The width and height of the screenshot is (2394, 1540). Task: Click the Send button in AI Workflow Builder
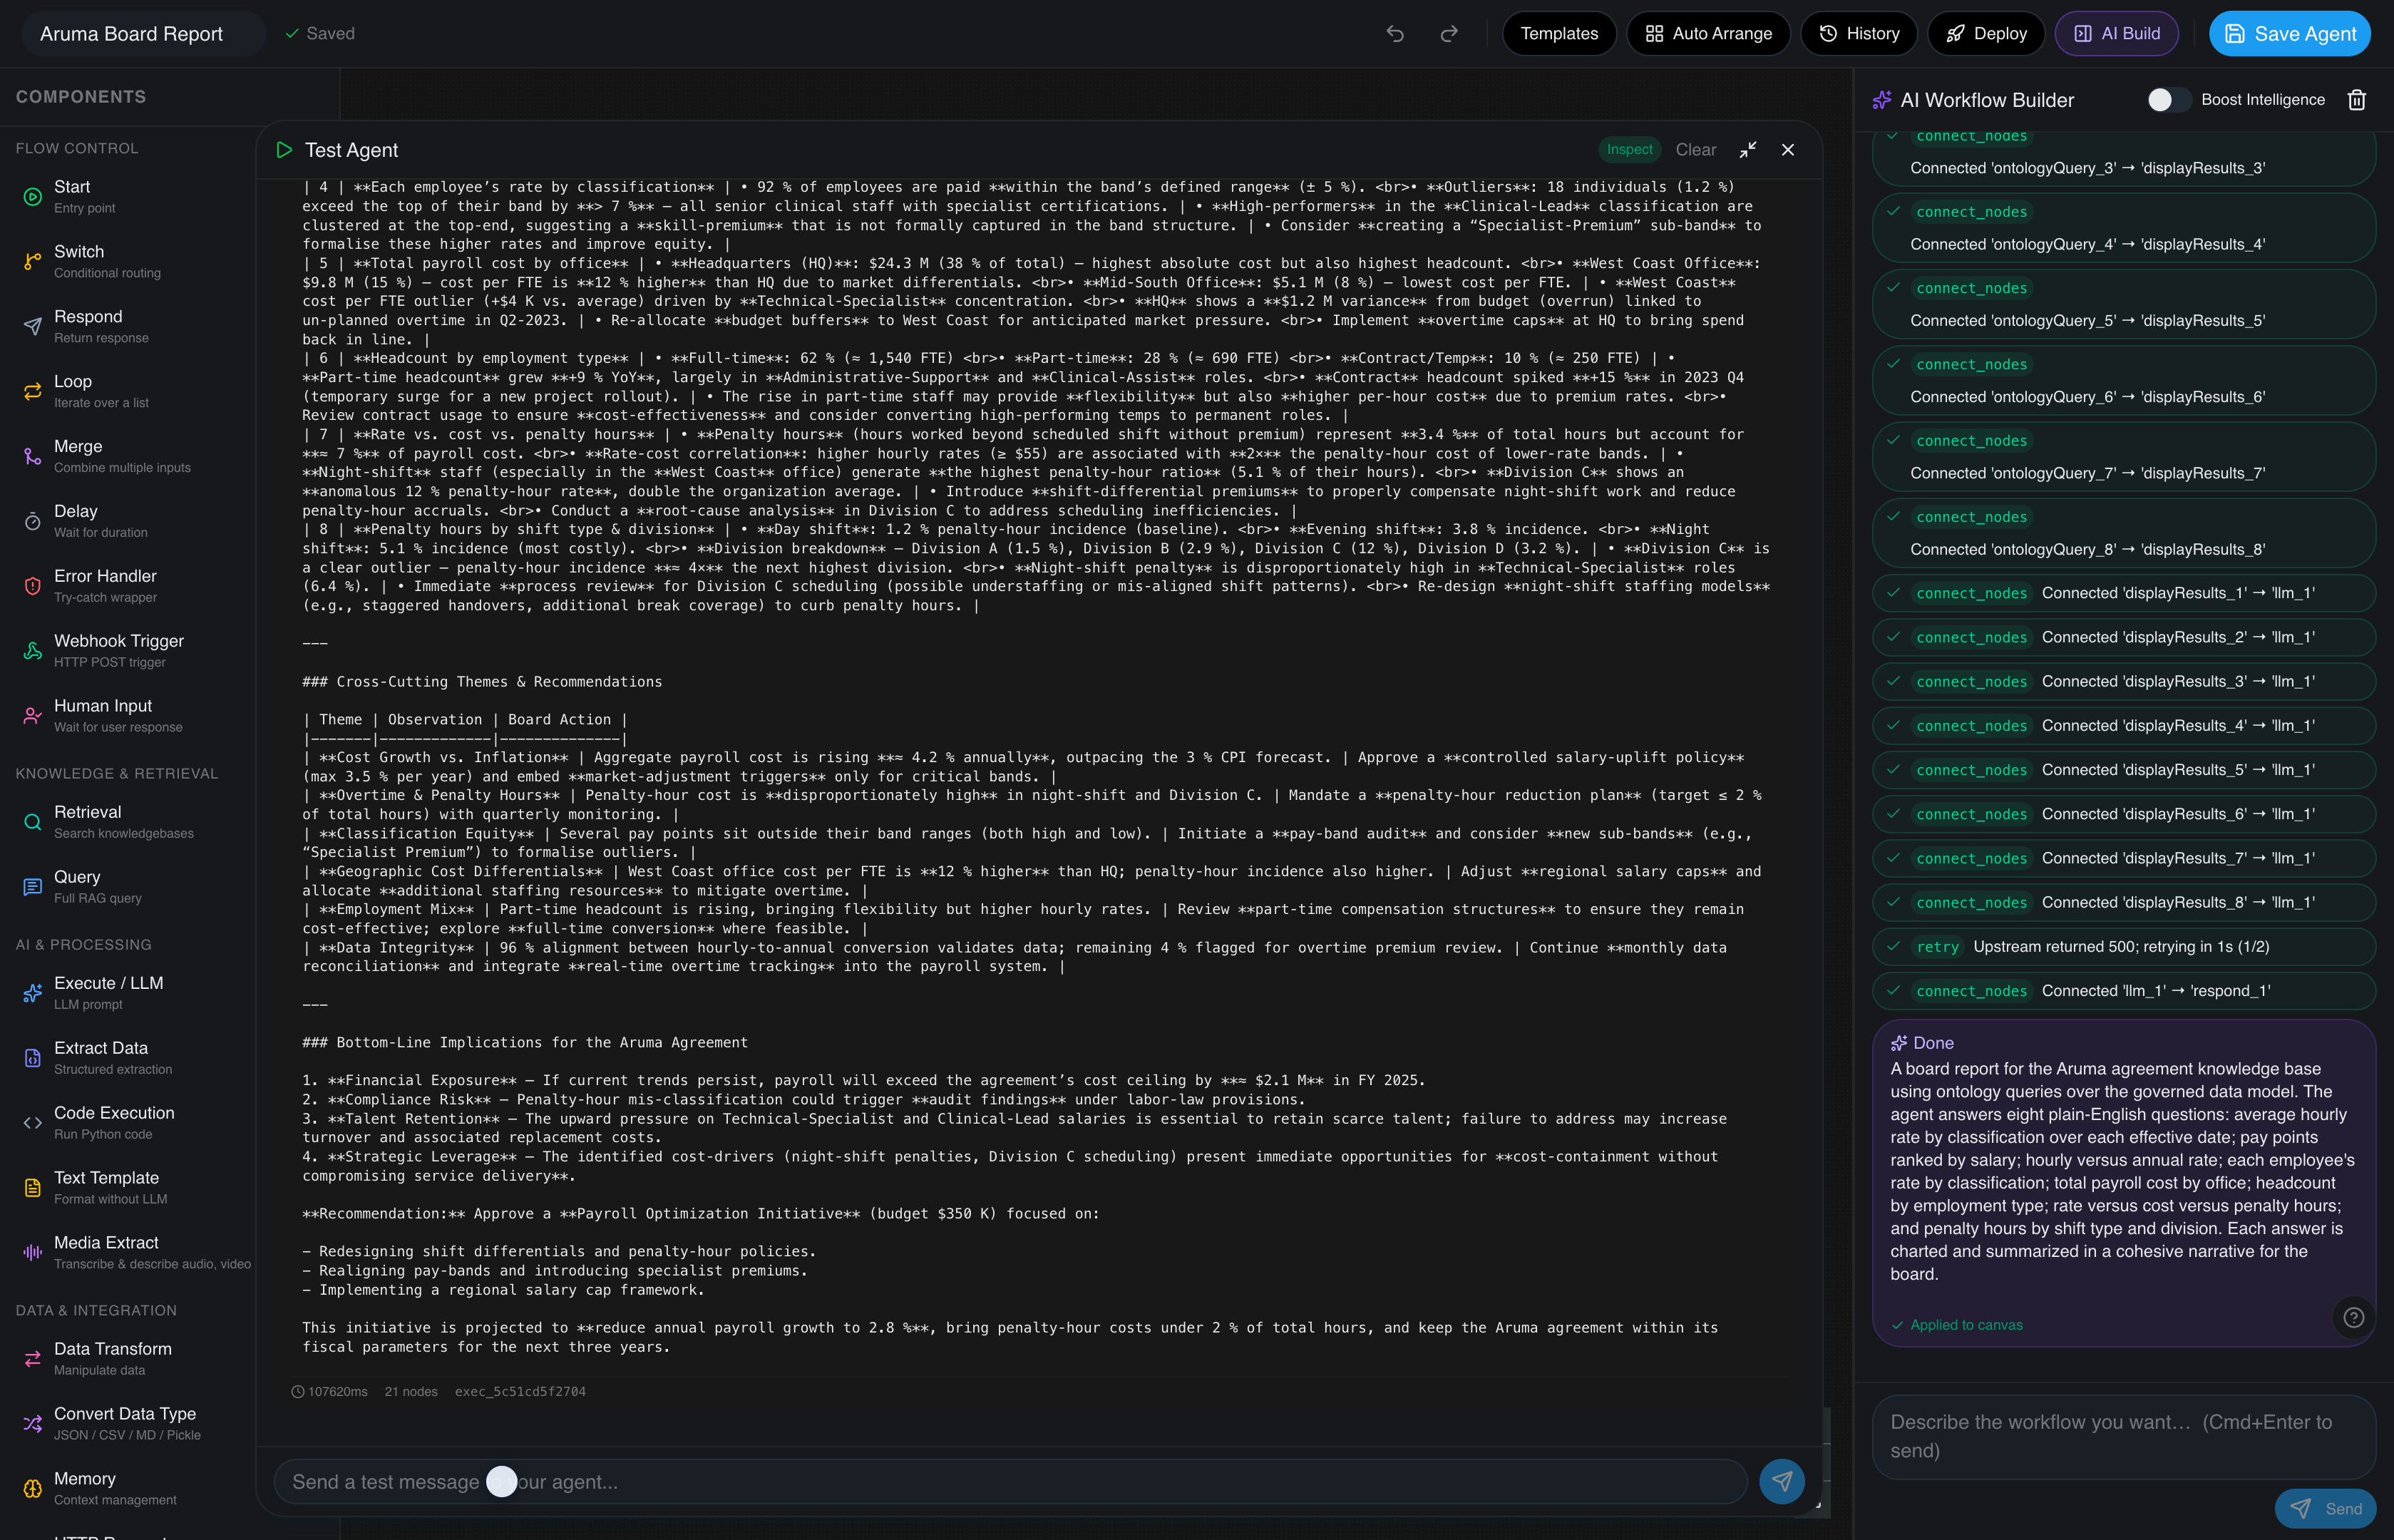2325,1509
